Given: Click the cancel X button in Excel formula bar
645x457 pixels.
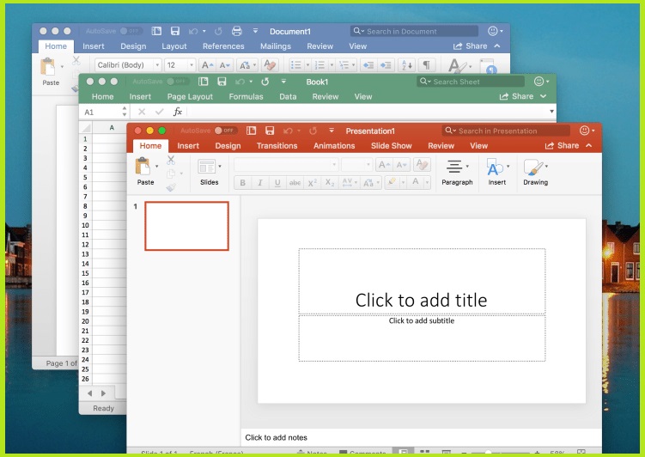Looking at the screenshot, I should (142, 112).
